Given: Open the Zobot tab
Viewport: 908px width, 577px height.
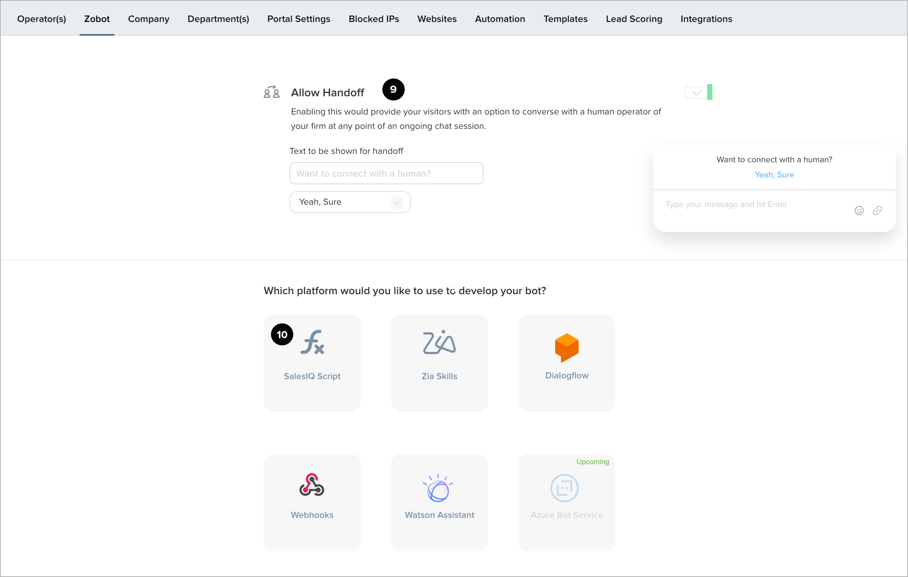Looking at the screenshot, I should [97, 19].
